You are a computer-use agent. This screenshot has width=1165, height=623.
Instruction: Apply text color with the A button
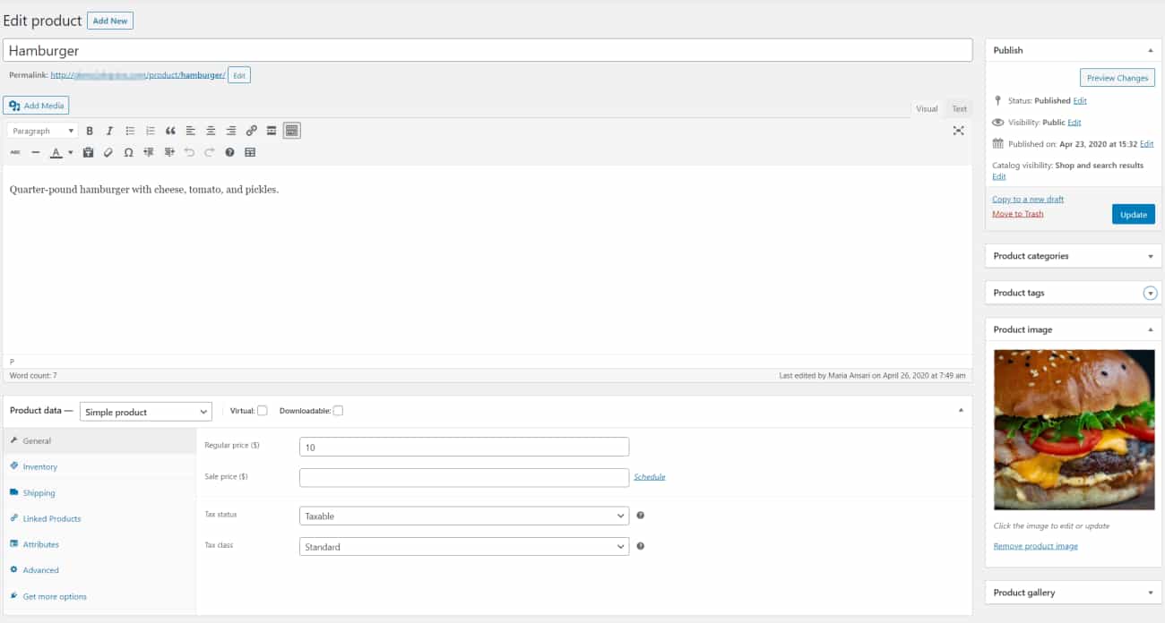(56, 152)
